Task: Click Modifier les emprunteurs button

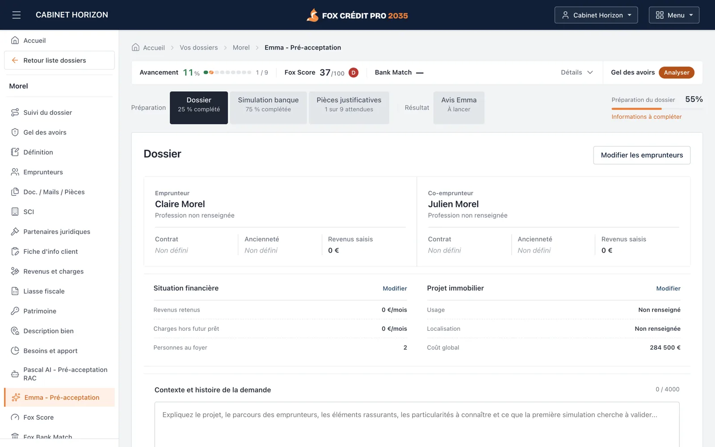Action: [x=642, y=155]
